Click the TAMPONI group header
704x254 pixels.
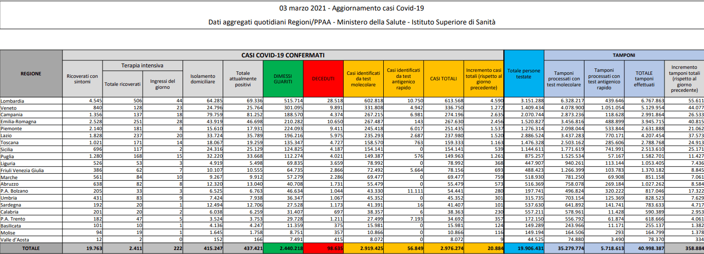[623, 55]
